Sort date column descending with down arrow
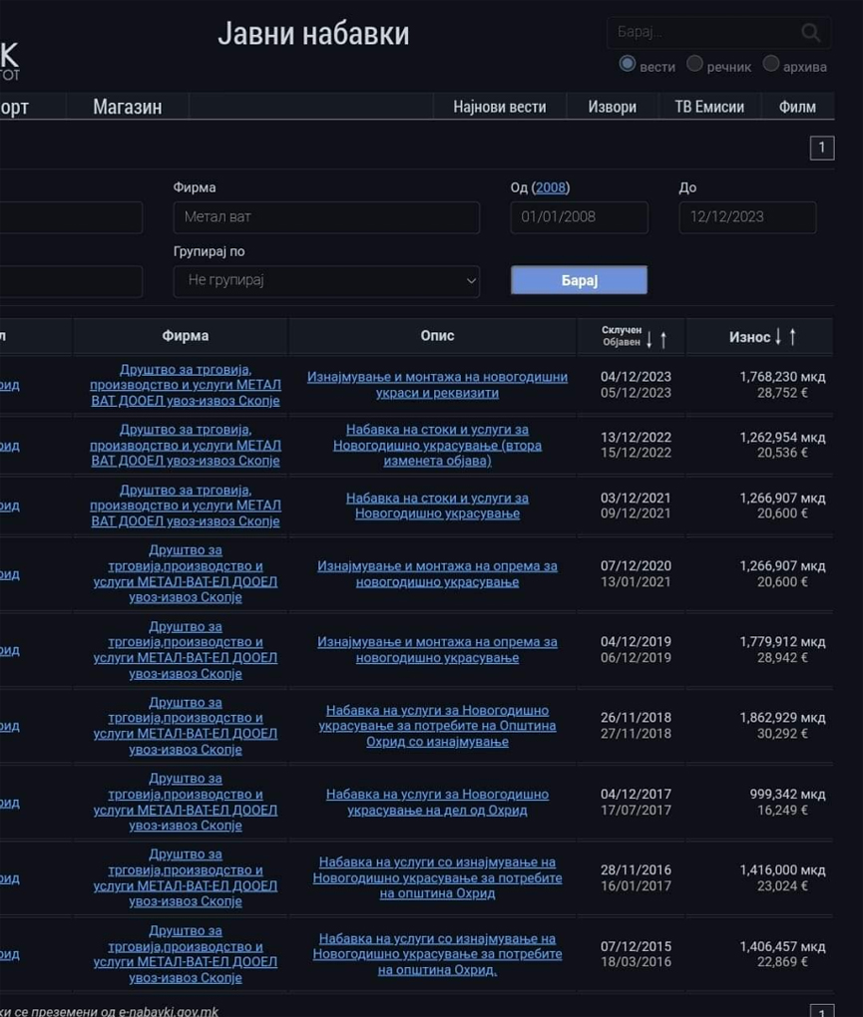This screenshot has height=1017, width=863. click(x=649, y=338)
